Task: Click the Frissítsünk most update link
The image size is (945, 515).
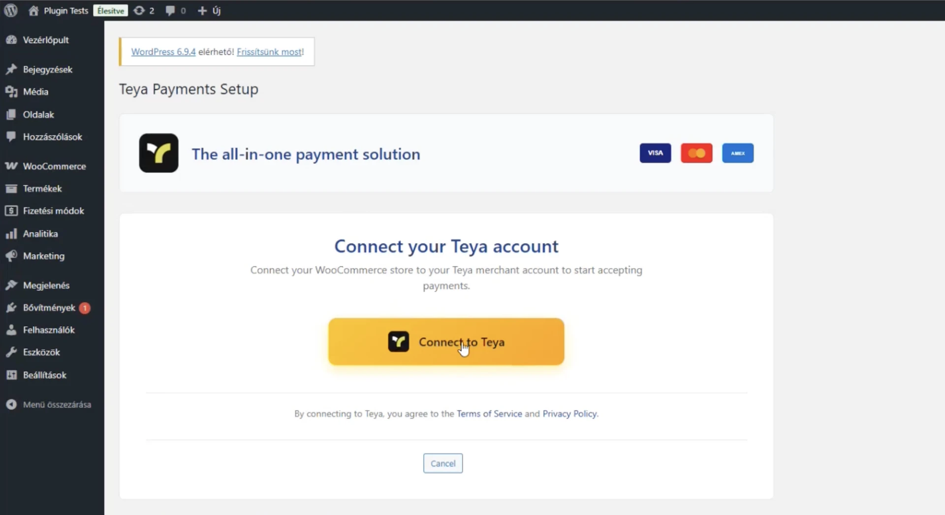Action: (269, 52)
